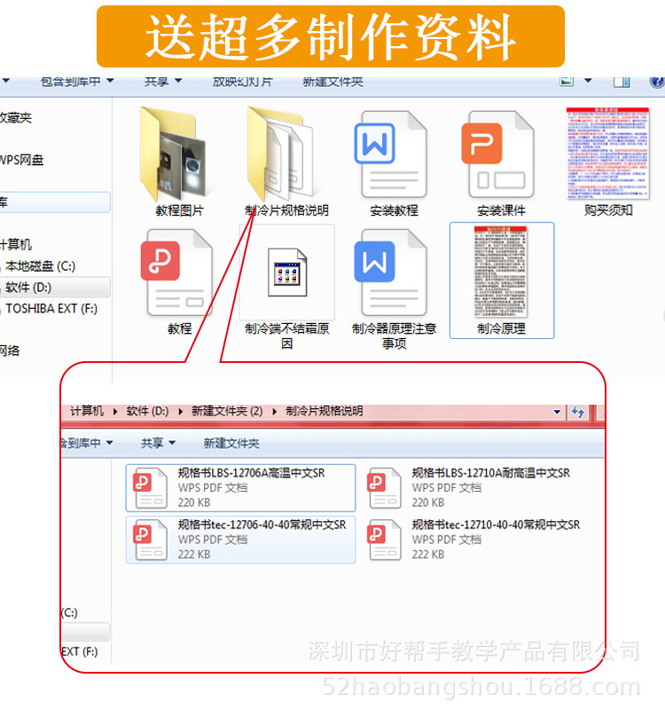This screenshot has height=718, width=665.
Task: Select 软件 (D:) drive in the sidebar
Action: [27, 287]
